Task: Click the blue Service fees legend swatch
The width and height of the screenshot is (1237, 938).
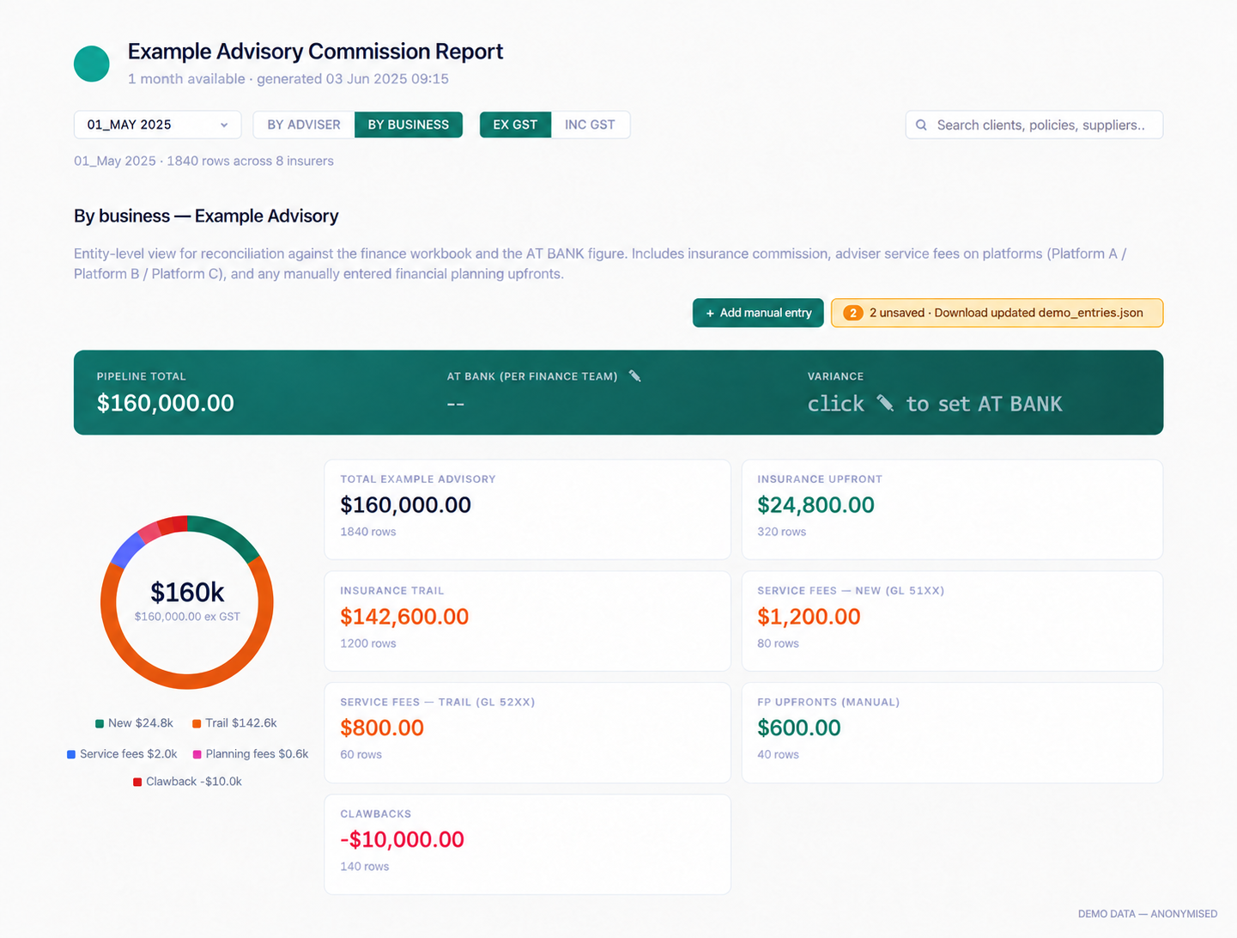Action: coord(71,754)
